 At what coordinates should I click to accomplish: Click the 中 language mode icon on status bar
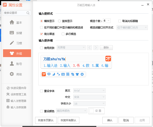[49, 74]
